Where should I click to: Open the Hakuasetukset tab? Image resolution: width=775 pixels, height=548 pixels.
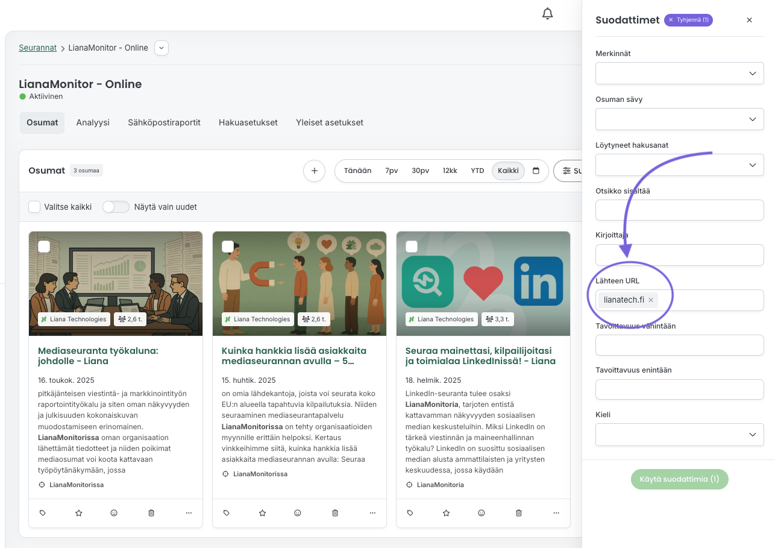[248, 122]
